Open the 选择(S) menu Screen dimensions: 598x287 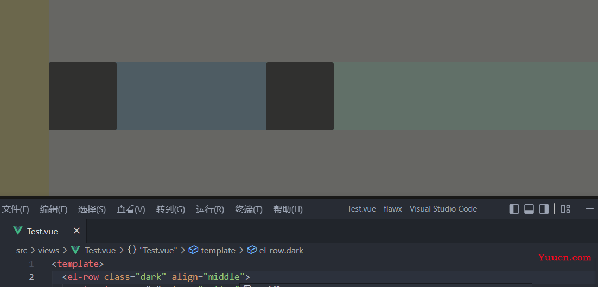click(x=92, y=209)
